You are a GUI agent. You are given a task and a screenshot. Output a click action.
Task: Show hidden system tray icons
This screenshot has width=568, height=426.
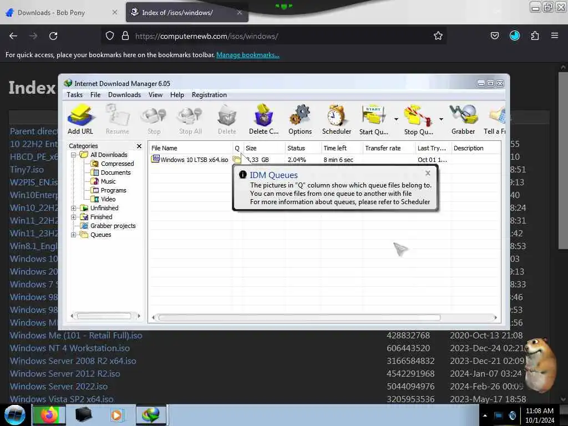point(485,416)
